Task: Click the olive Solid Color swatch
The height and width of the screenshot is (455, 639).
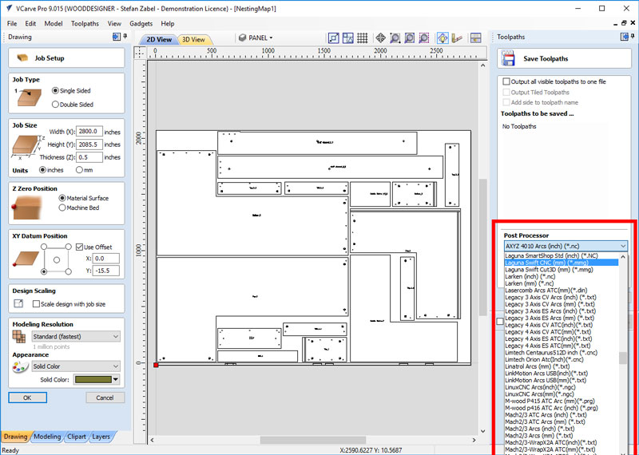Action: [93, 380]
